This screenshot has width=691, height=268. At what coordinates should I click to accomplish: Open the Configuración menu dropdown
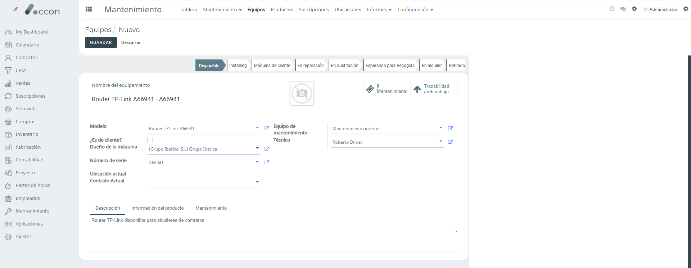pos(415,10)
